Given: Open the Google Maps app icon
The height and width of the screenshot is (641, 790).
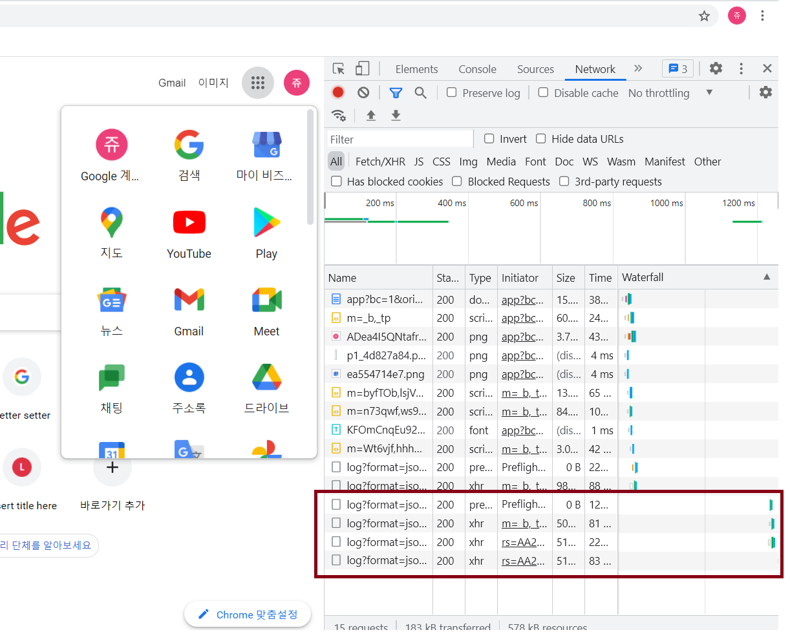Looking at the screenshot, I should tap(111, 233).
